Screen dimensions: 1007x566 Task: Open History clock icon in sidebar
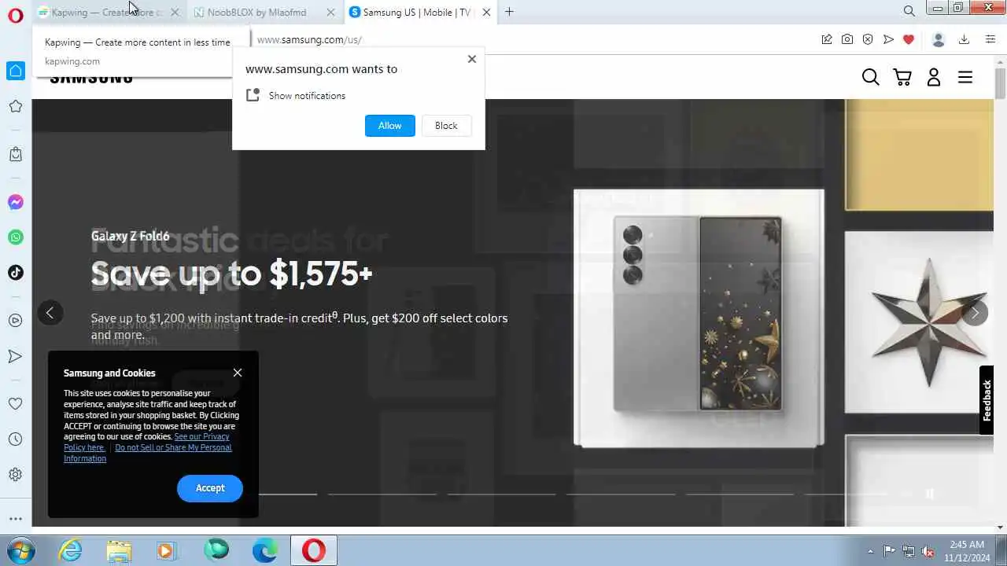point(16,439)
